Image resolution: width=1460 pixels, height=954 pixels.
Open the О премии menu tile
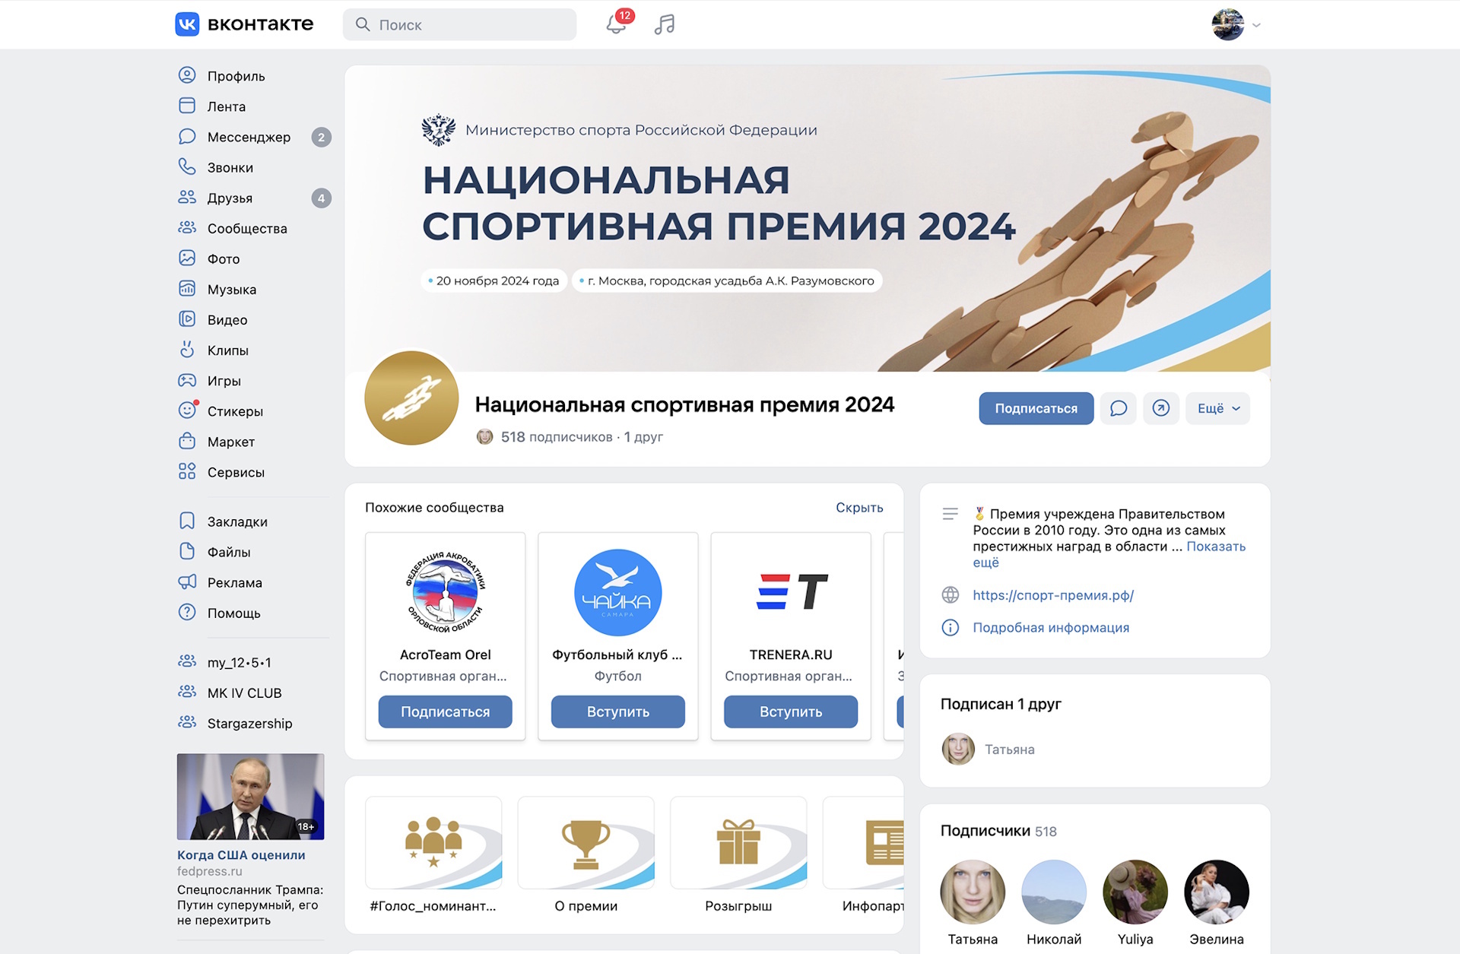586,854
